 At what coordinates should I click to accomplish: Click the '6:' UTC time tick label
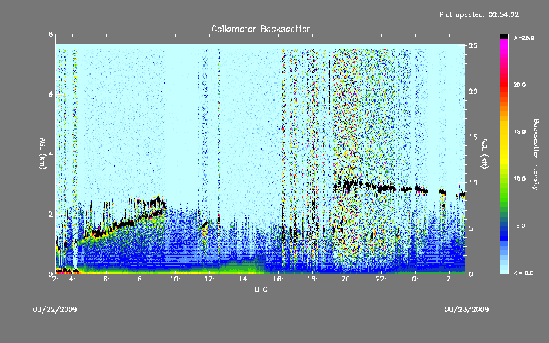pyautogui.click(x=106, y=279)
